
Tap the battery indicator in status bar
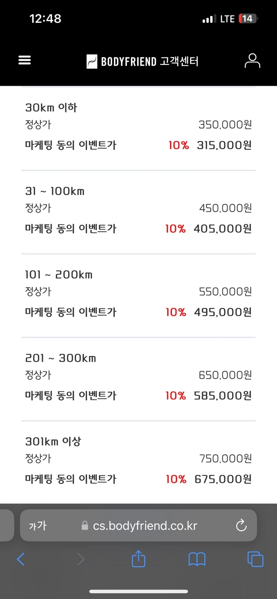(248, 19)
